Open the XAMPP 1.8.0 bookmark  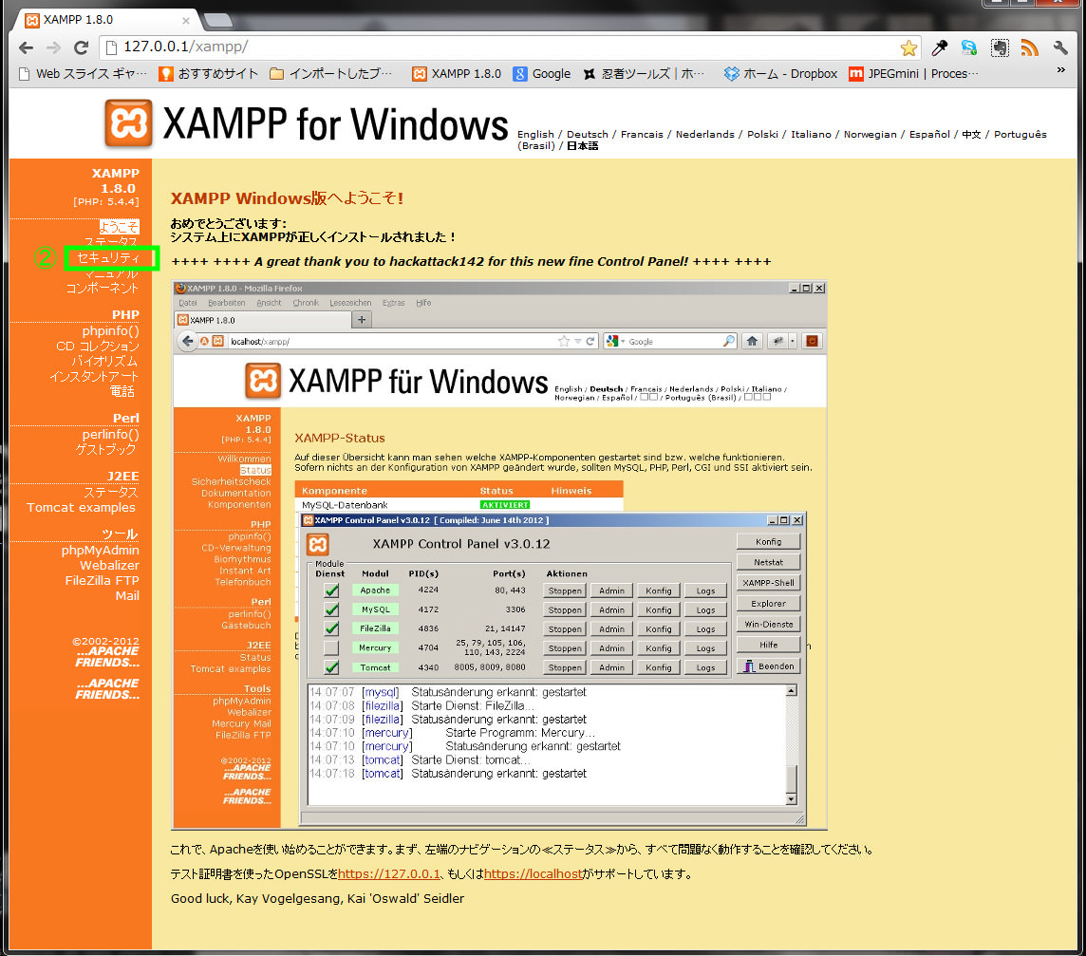[456, 73]
